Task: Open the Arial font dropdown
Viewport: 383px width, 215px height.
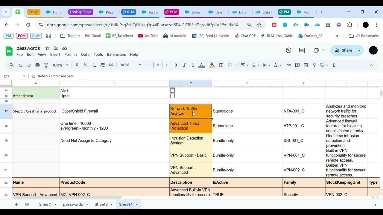Action: 130,65
